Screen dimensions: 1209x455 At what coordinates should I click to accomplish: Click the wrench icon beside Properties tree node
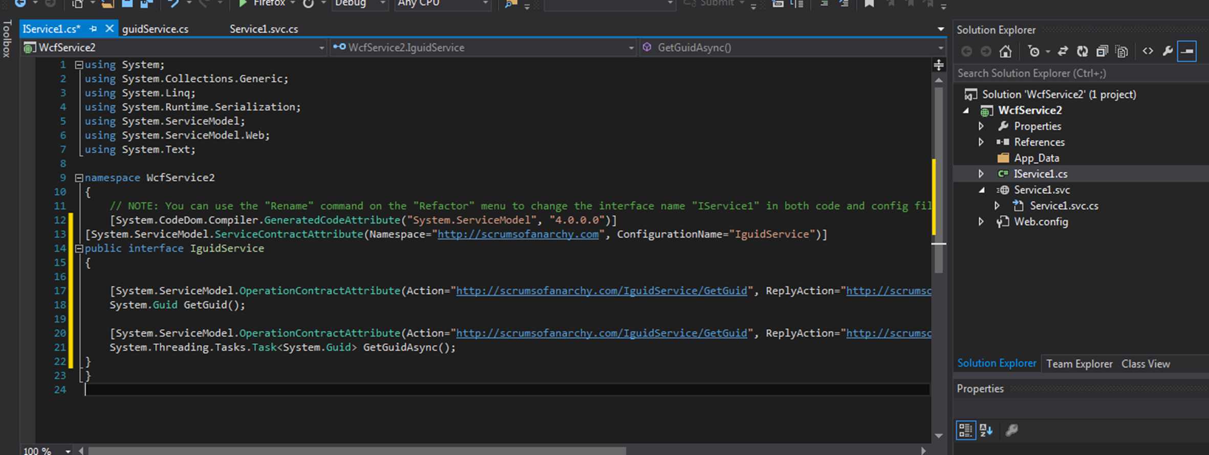[x=1003, y=126]
